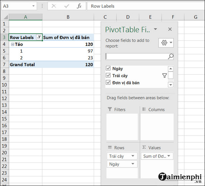Screen dimensions: 205x186
Task: Select row 3 header
Action: [x=4, y=37]
